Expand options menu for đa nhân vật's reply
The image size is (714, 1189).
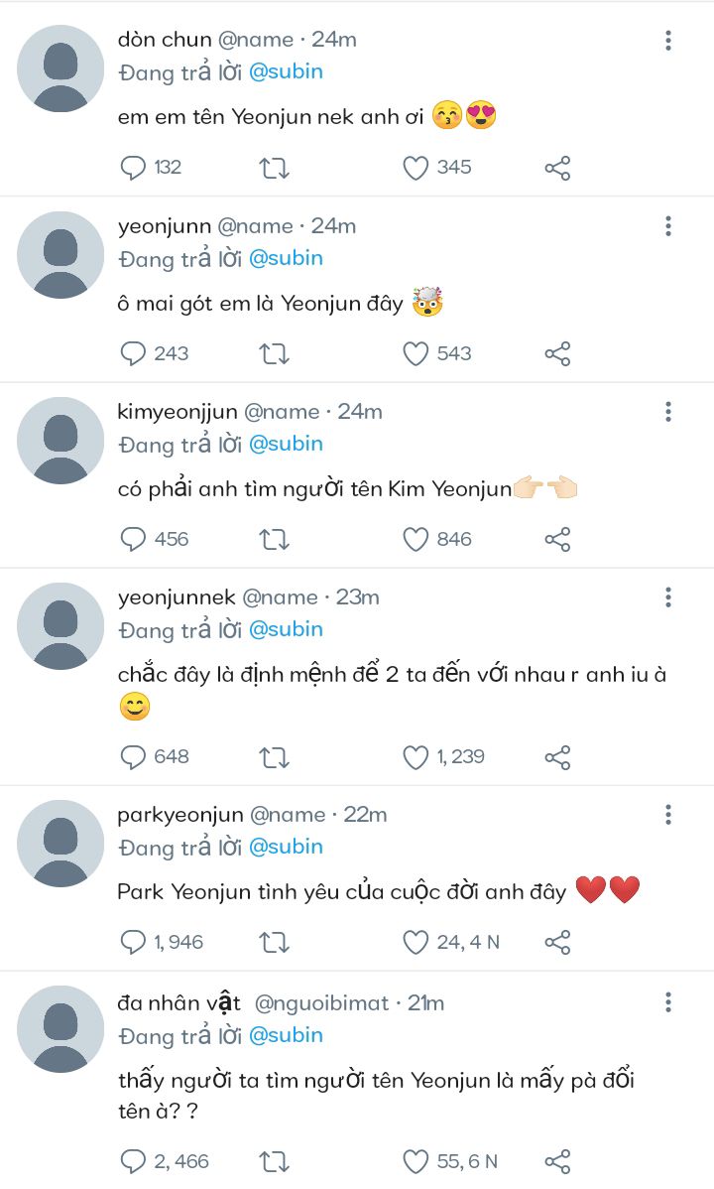668,1000
